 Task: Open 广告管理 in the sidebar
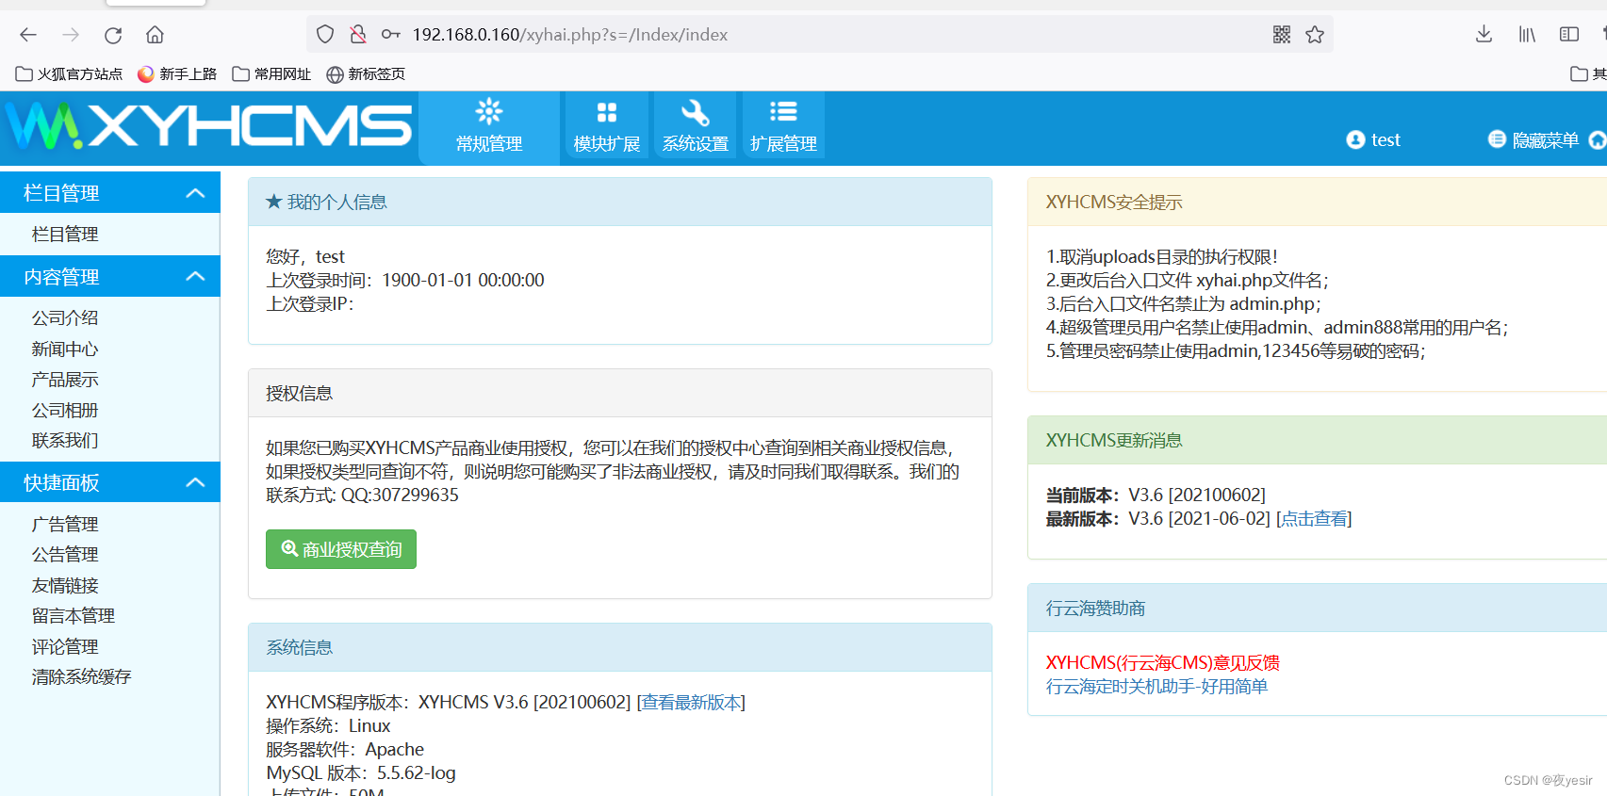pos(65,525)
